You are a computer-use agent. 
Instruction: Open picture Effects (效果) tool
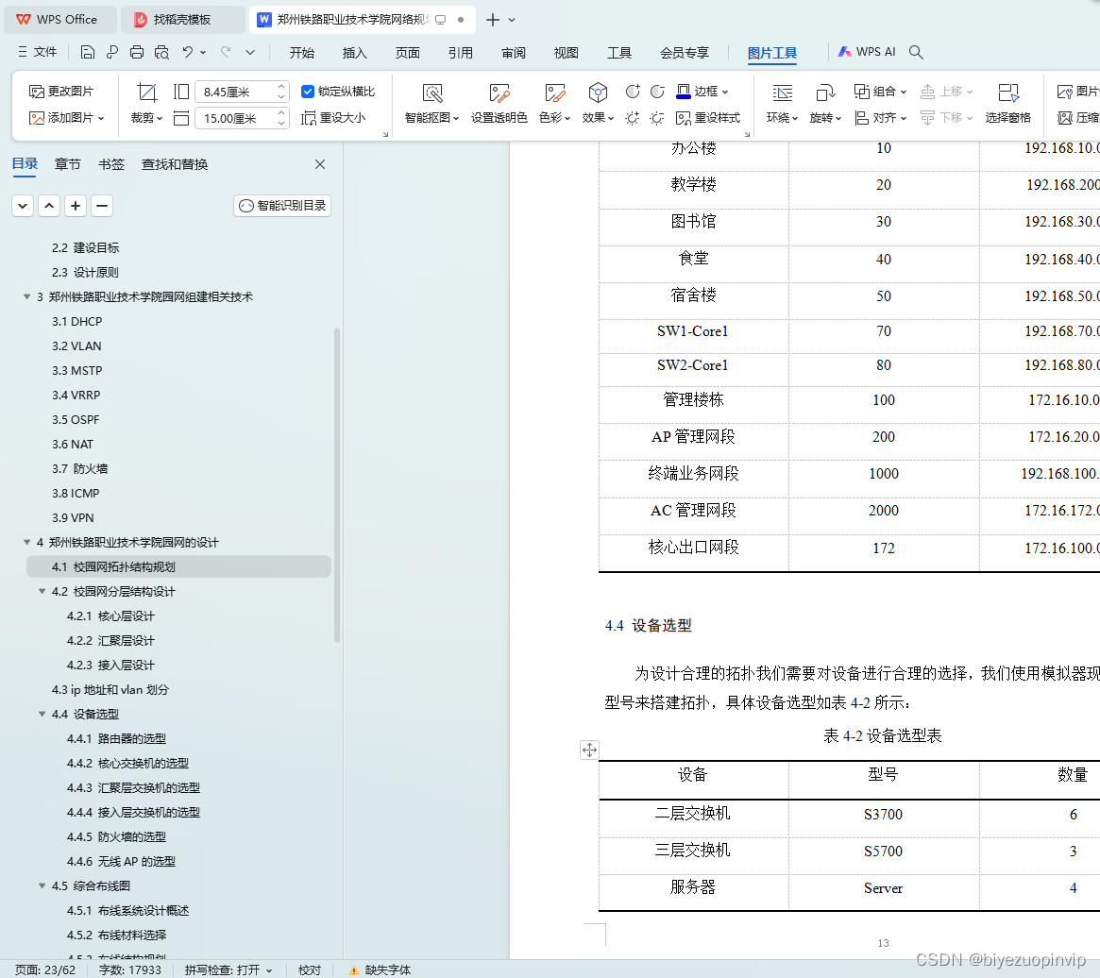(x=598, y=103)
